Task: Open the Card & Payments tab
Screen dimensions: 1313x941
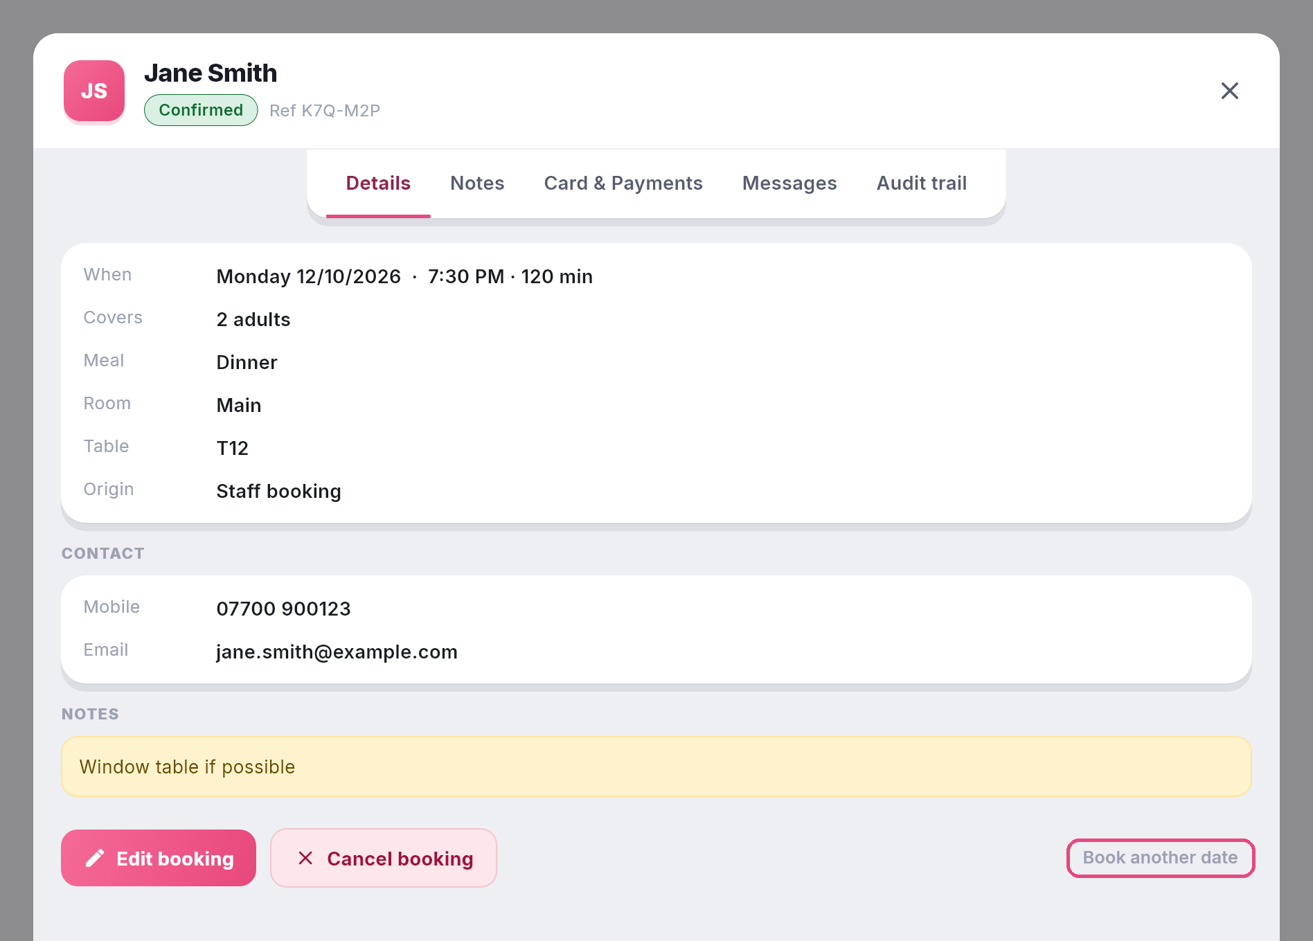Action: click(x=623, y=183)
